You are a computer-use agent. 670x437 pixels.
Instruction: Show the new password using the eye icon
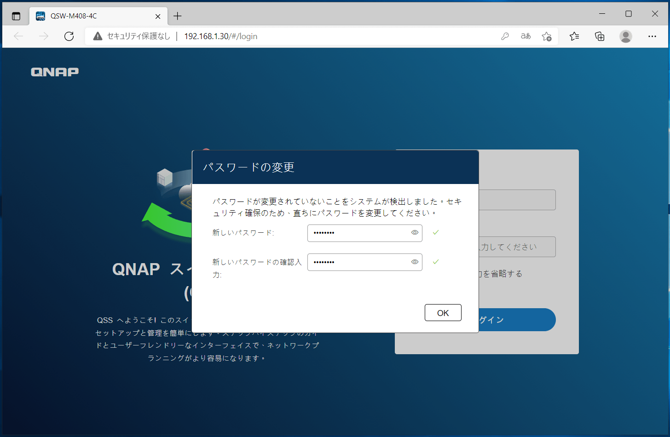coord(415,233)
